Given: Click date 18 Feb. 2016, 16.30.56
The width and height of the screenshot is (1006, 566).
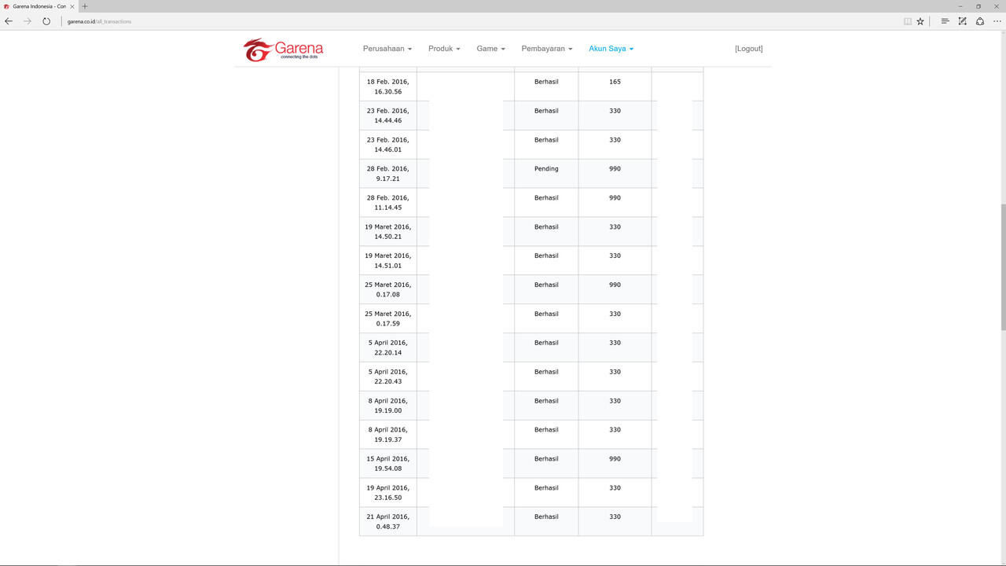Looking at the screenshot, I should click(x=387, y=86).
